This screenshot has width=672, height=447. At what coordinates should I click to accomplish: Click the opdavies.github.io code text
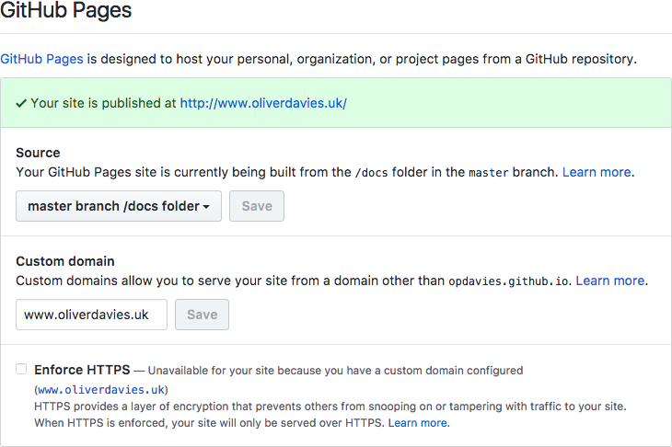[x=509, y=281]
